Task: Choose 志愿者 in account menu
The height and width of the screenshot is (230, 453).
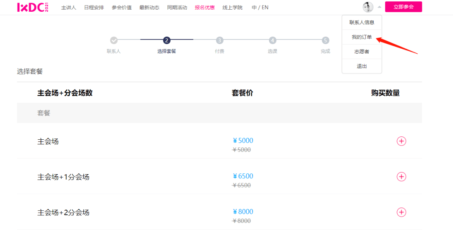Action: tap(362, 52)
